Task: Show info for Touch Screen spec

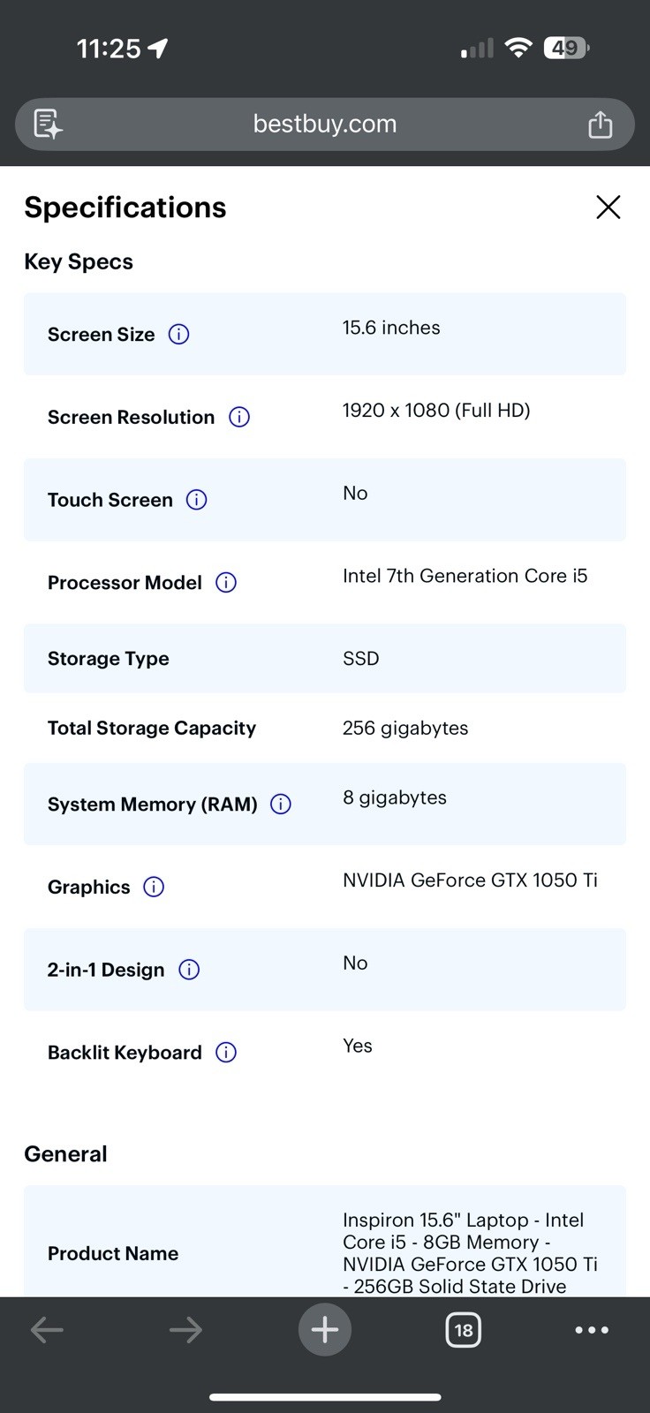Action: point(197,500)
